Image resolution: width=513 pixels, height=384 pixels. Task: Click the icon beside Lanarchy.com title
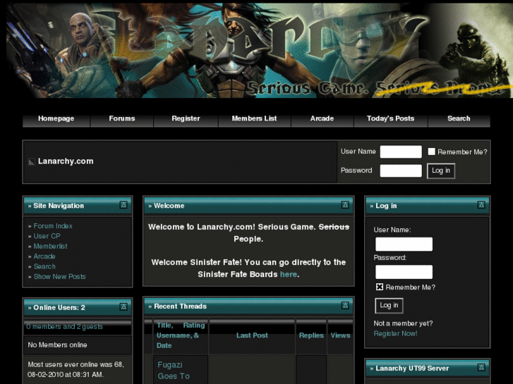[31, 162]
